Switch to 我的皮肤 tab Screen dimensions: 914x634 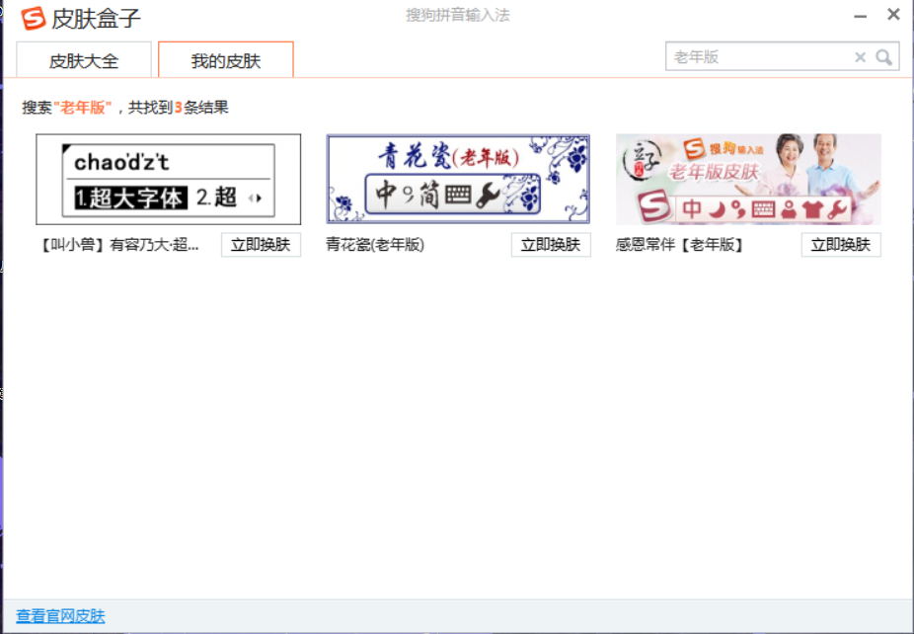pyautogui.click(x=226, y=59)
